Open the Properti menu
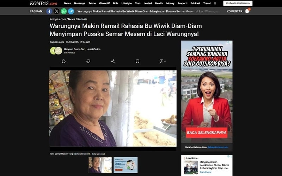 (x=182, y=4)
